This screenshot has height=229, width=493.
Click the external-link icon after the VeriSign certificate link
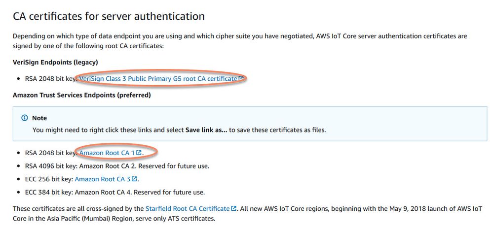point(240,78)
